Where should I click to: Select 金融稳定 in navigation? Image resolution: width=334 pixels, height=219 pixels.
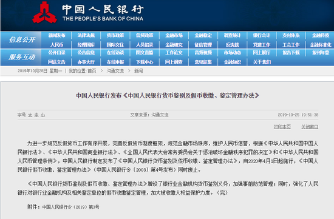tap(203, 35)
